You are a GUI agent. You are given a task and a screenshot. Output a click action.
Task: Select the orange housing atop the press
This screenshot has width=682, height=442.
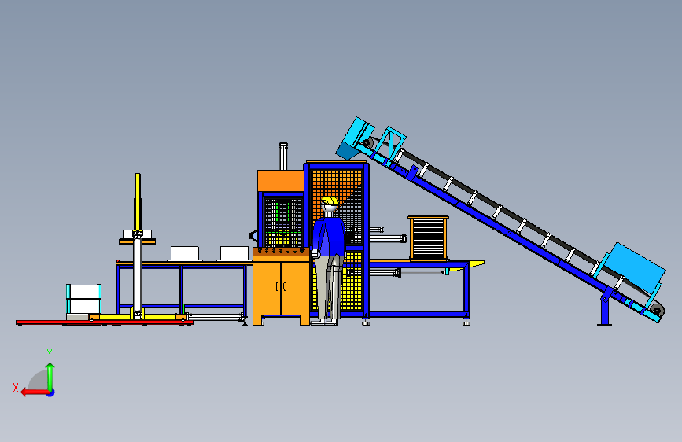[x=281, y=181]
